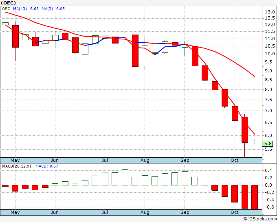
Task: Click the 6.05 moving average value
Action: pos(60,9)
